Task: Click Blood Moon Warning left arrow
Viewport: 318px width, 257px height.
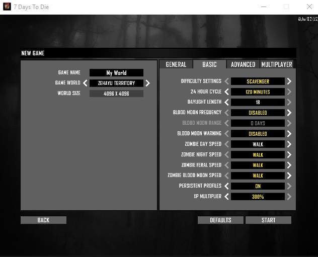Action: pos(226,134)
